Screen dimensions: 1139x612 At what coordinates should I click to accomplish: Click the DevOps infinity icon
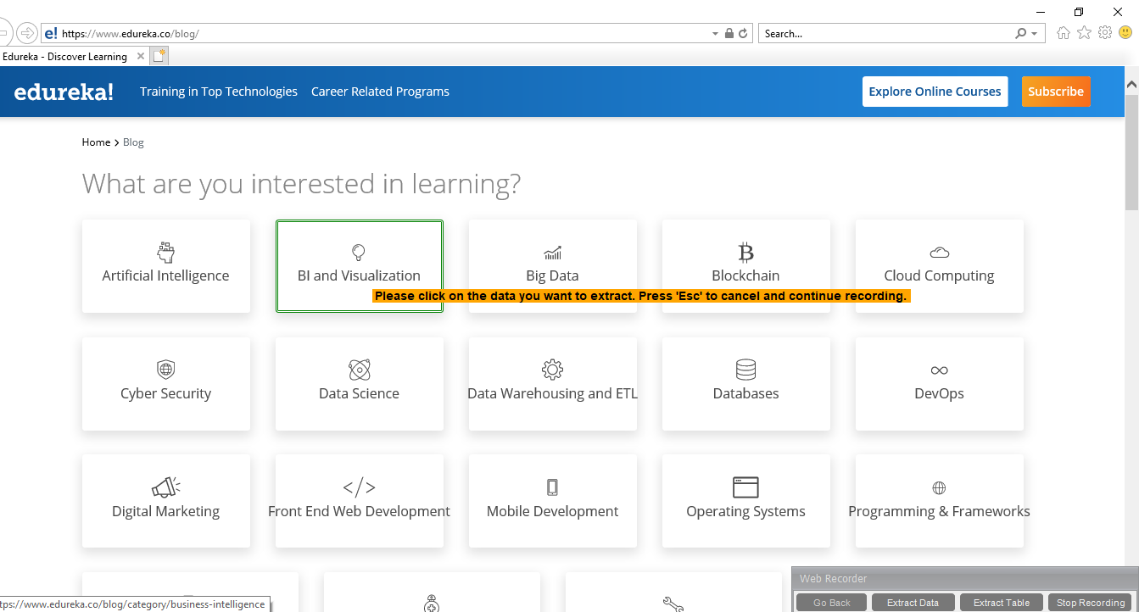click(x=939, y=370)
